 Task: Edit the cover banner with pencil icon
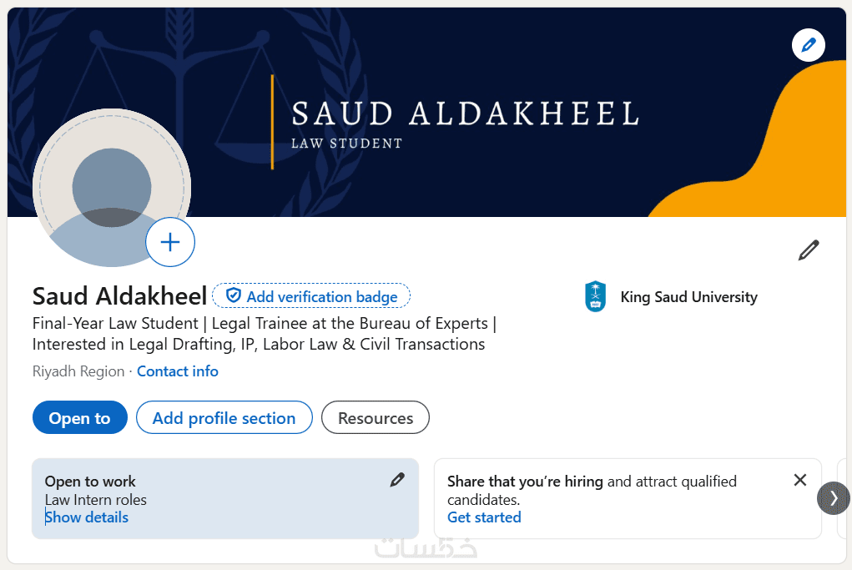(808, 45)
